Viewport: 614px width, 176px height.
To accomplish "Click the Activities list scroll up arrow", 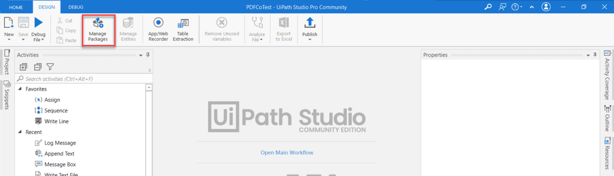I will [x=149, y=88].
